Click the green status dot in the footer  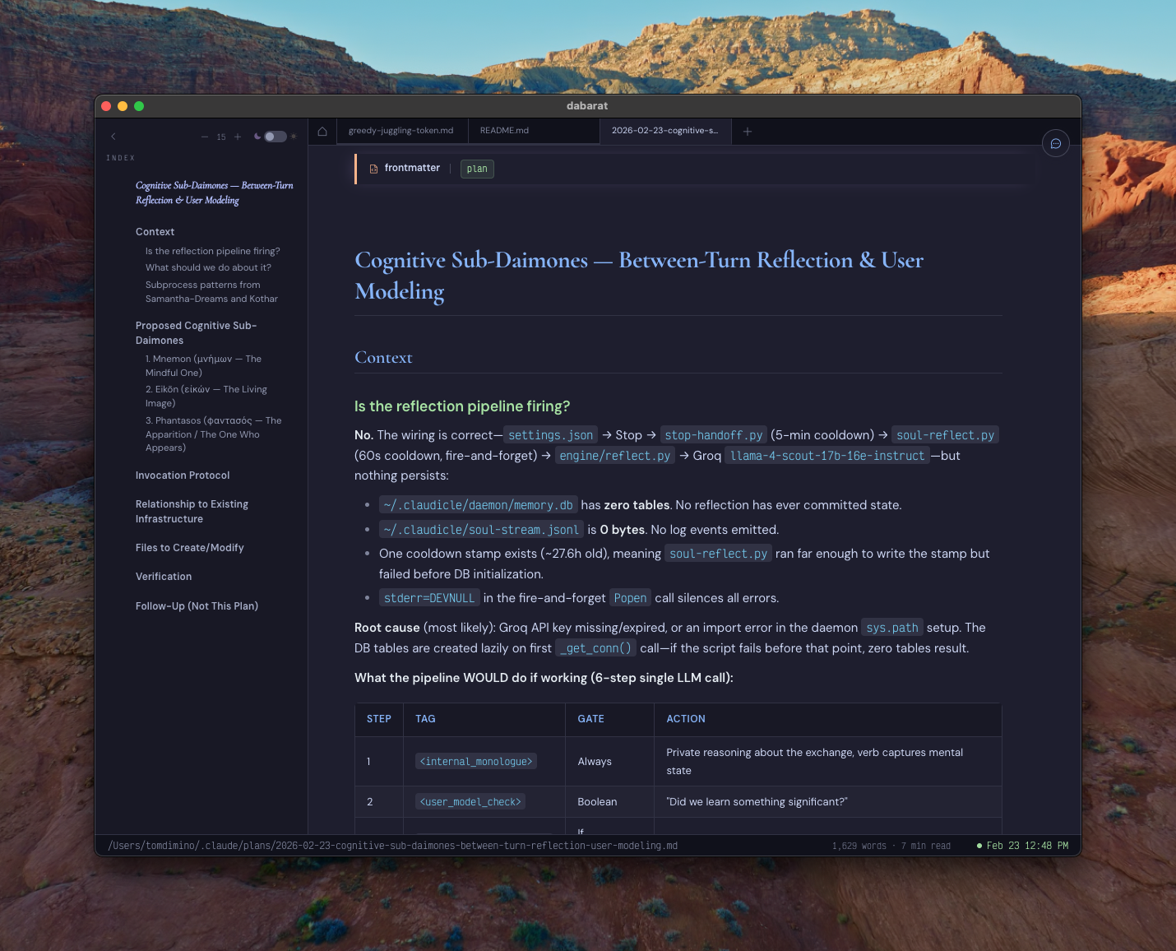[979, 845]
